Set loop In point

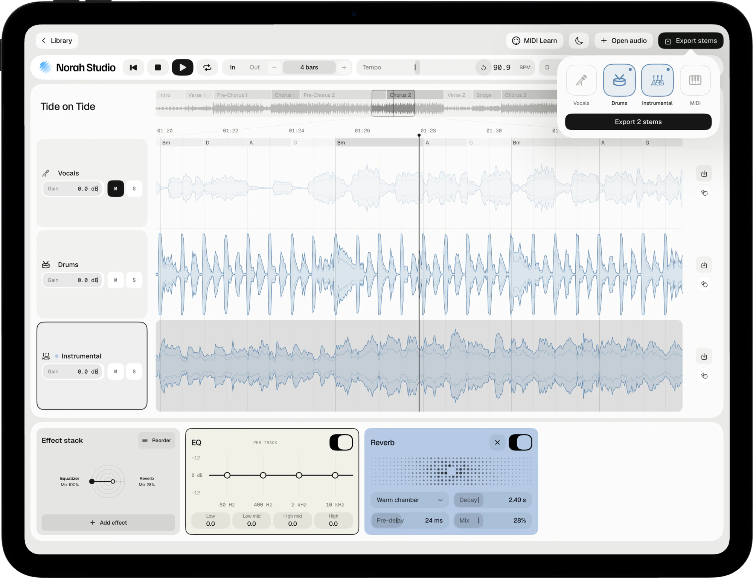coord(233,67)
